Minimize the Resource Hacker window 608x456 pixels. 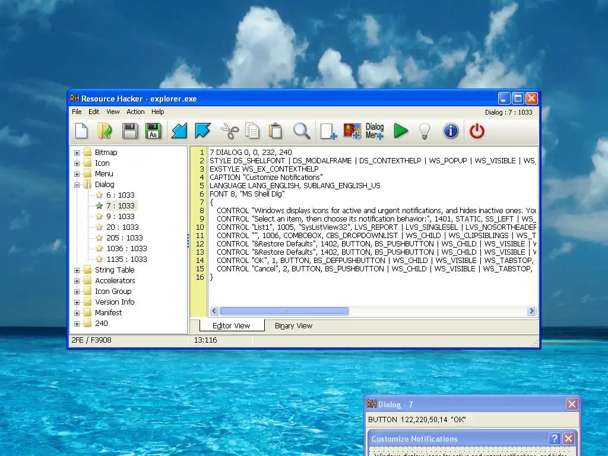(504, 99)
